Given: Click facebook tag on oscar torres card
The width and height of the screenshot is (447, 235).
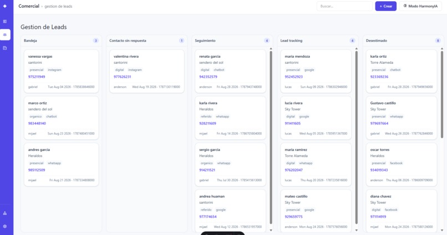Looking at the screenshot, I should coord(396,163).
